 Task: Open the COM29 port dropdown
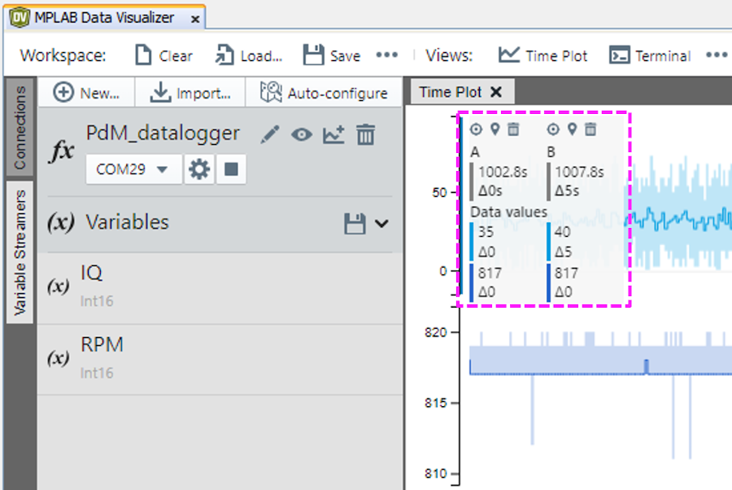[x=133, y=169]
